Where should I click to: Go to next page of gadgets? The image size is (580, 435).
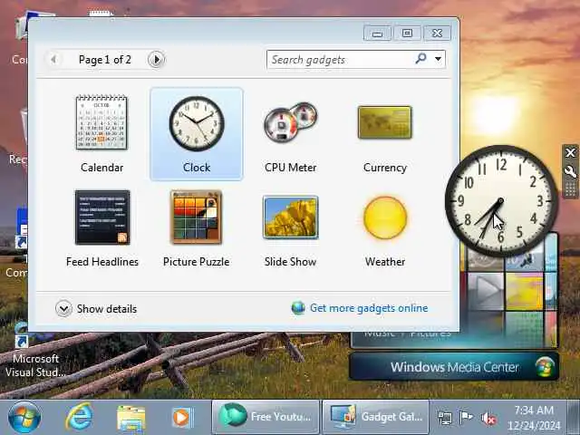click(156, 59)
